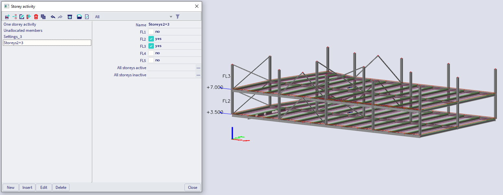Image resolution: width=503 pixels, height=195 pixels.
Task: Enable the FL4 storey checkbox
Action: click(x=151, y=53)
